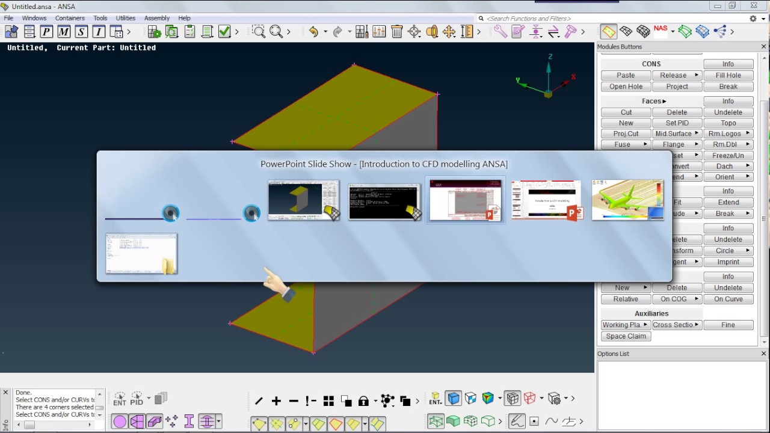Viewport: 770px width, 433px height.
Task: Toggle the gray wireframe cube view mode
Action: point(513,399)
